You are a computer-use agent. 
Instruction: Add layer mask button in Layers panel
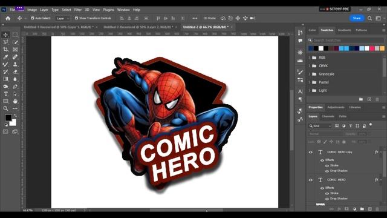(x=346, y=209)
